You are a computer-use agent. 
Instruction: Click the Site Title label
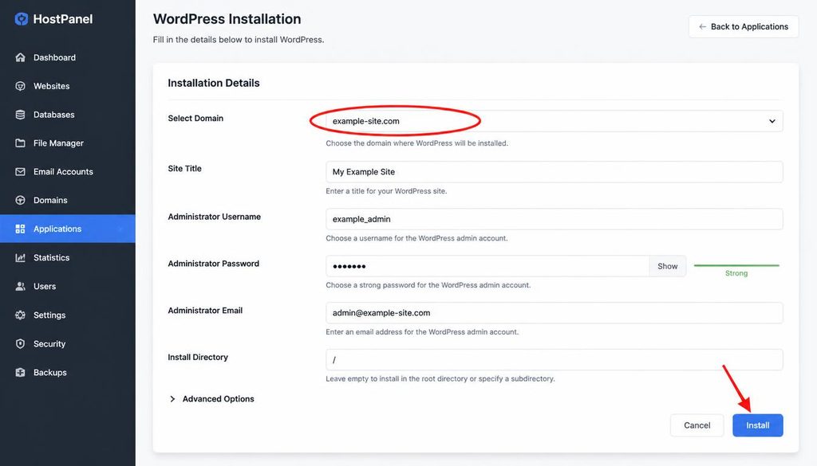(x=184, y=169)
